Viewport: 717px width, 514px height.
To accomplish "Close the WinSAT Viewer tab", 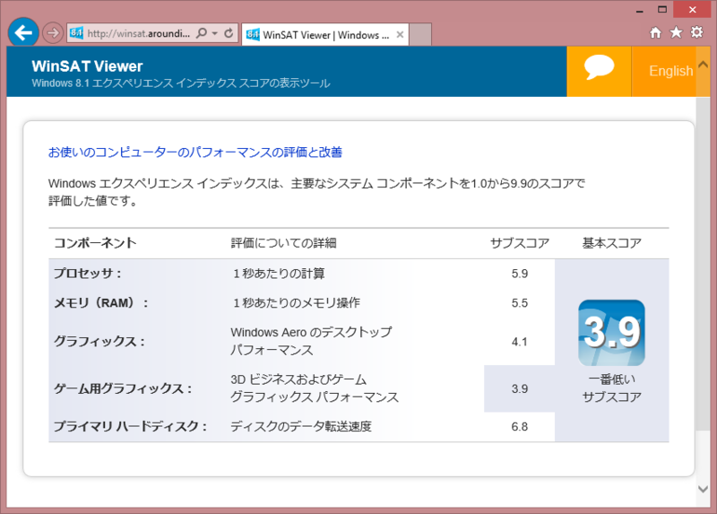I will [x=400, y=35].
